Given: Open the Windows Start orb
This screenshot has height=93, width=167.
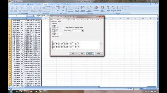Looking at the screenshot, I should click(x=11, y=91).
